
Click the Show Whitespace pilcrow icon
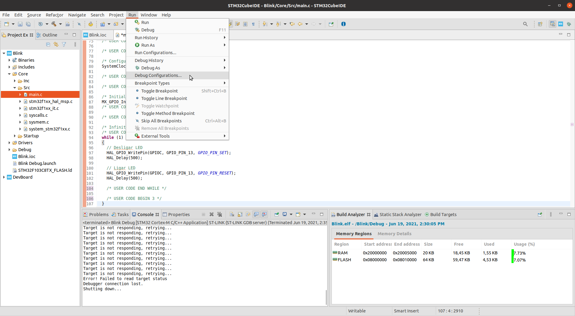click(253, 24)
